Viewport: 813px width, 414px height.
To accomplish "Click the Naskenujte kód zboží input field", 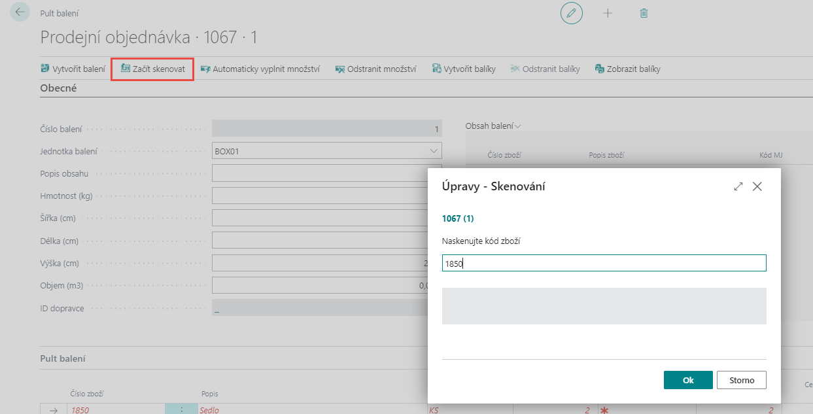I will [x=603, y=264].
